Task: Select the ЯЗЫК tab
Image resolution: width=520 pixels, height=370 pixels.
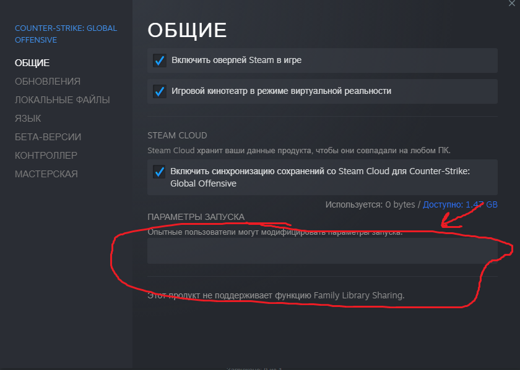Action: 28,118
